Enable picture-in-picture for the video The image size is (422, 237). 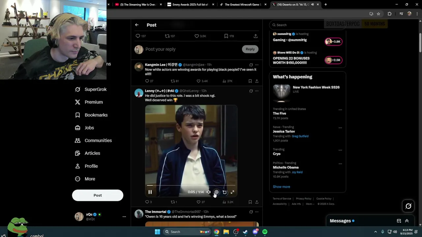(x=225, y=192)
